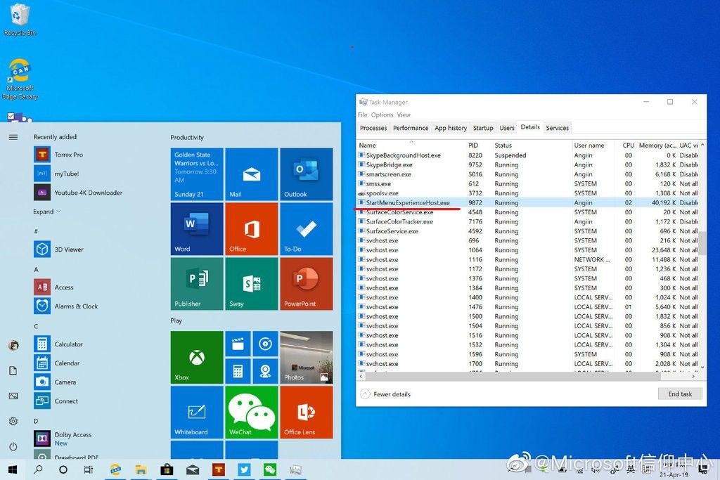Switch to the Performance tab
Viewport: 720px width, 480px height.
pyautogui.click(x=411, y=128)
